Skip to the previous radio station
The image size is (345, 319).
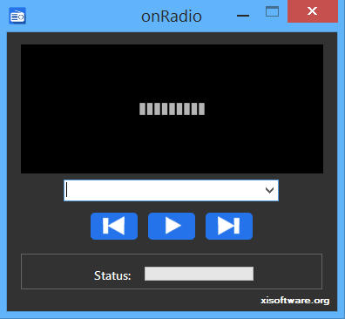point(114,226)
